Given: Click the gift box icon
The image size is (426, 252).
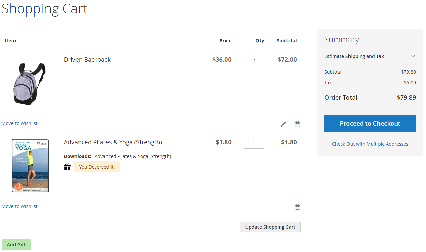Looking at the screenshot, I should click(67, 167).
